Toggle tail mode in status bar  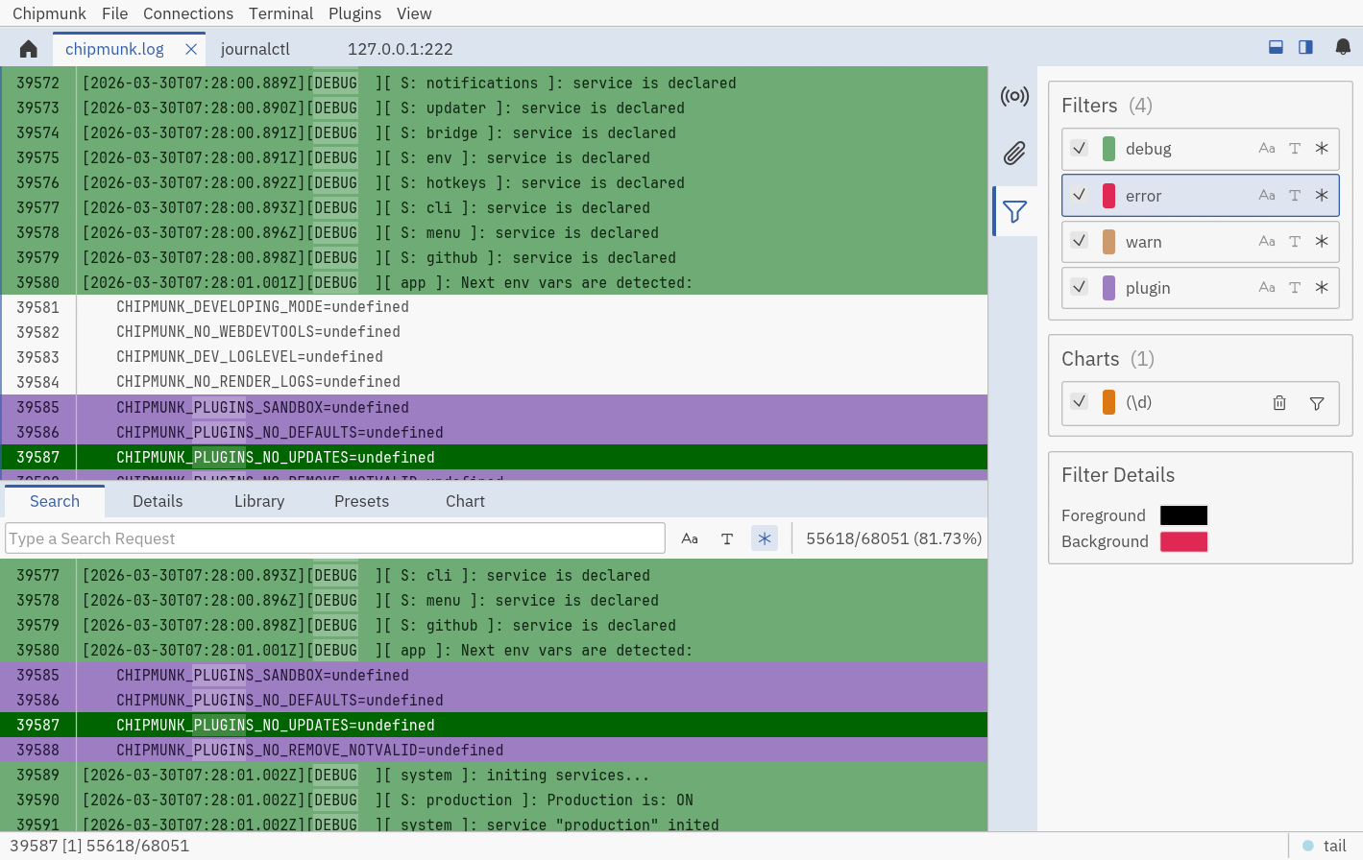(1326, 846)
